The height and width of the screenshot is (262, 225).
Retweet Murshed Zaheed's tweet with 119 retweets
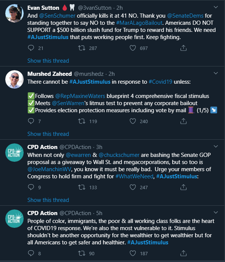[82, 121]
